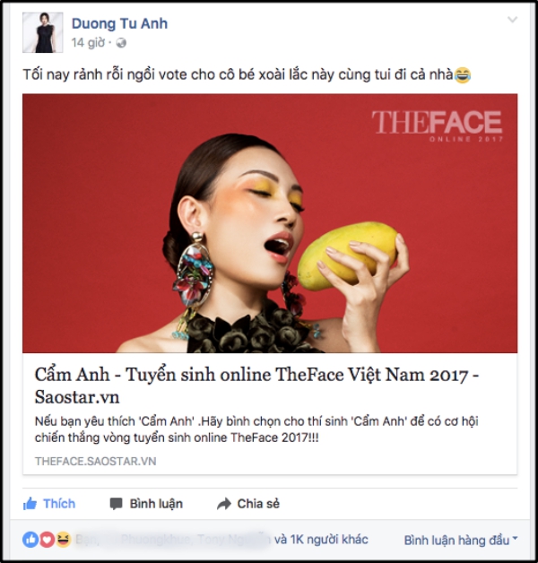Click the Bình luận speech bubble icon
This screenshot has width=538, height=563.
[116, 504]
